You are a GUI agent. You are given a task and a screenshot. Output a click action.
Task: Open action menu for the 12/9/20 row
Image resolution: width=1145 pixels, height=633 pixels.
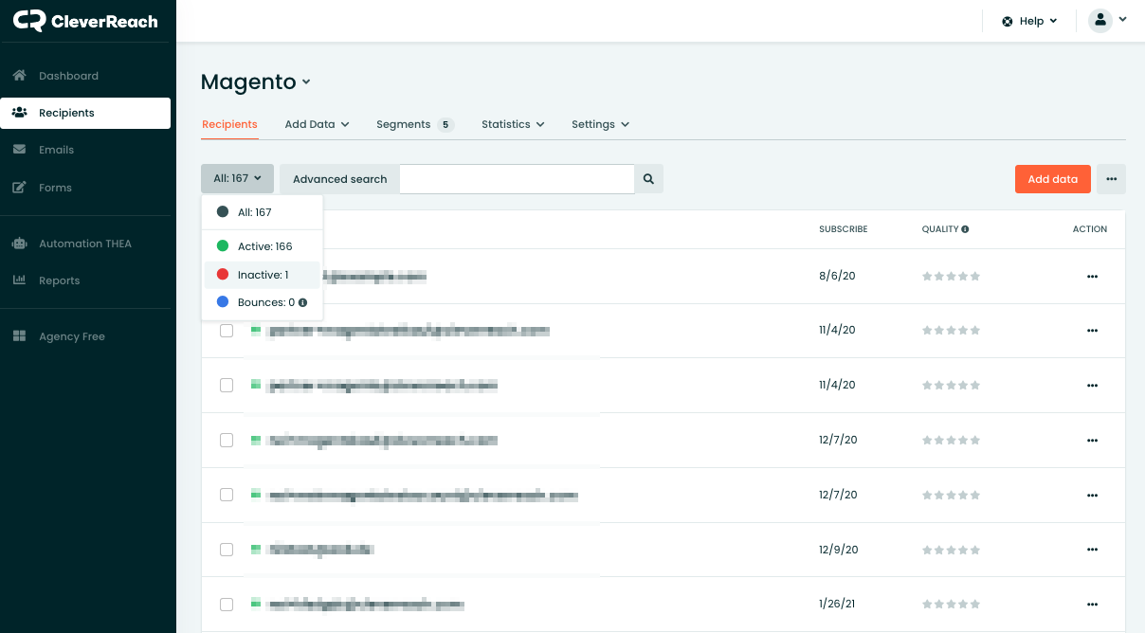[1092, 550]
